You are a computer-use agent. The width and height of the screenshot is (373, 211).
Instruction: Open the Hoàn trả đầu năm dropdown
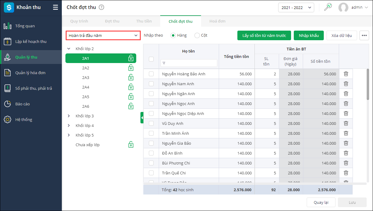click(103, 35)
